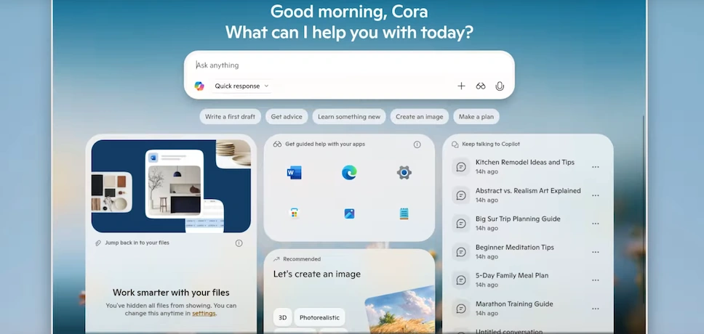Select the Microsoft Store app icon

click(x=294, y=213)
